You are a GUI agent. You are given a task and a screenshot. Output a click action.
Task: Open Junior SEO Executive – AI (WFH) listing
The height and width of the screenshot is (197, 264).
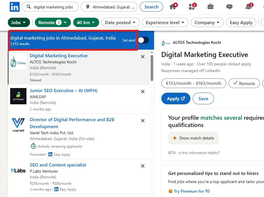[64, 90]
